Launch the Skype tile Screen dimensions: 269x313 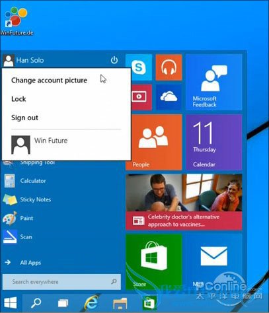coord(139,67)
